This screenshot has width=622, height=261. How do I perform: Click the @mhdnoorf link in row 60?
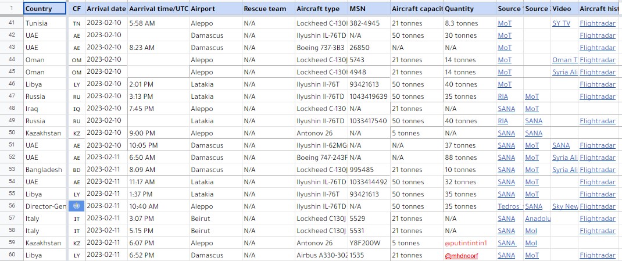tap(462, 256)
